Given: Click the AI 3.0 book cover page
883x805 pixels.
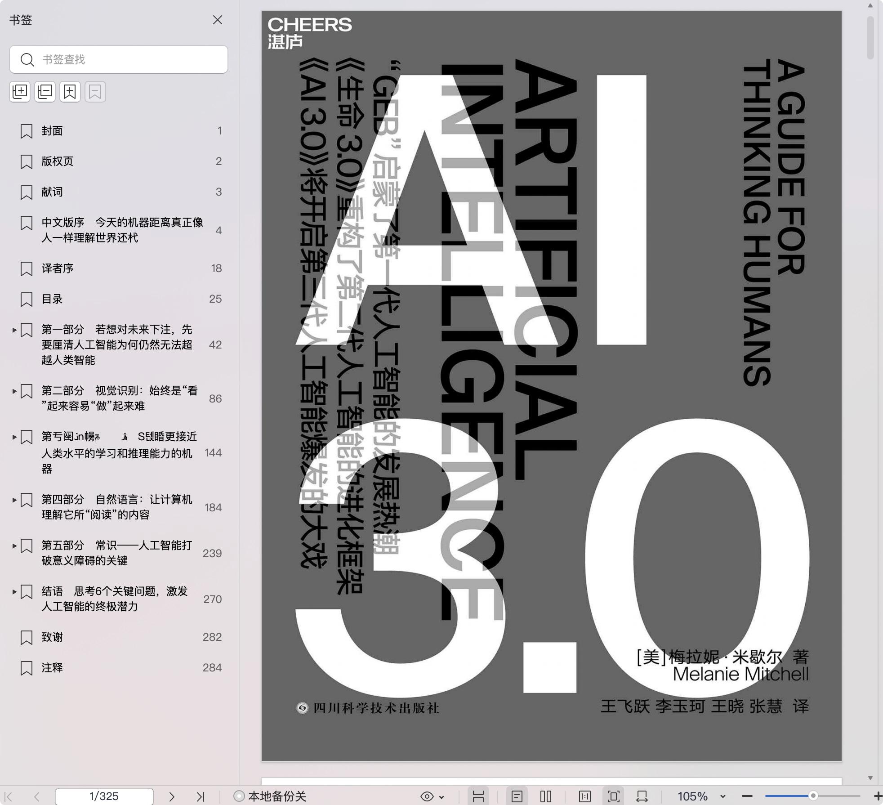Looking at the screenshot, I should (x=552, y=386).
